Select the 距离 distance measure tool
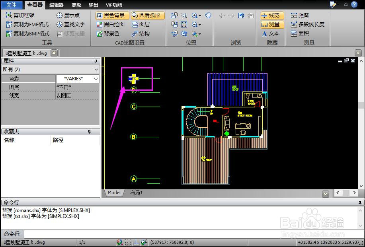 (300, 15)
